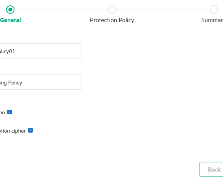
Task: Jump to the Summary step circle
Action: point(214,10)
